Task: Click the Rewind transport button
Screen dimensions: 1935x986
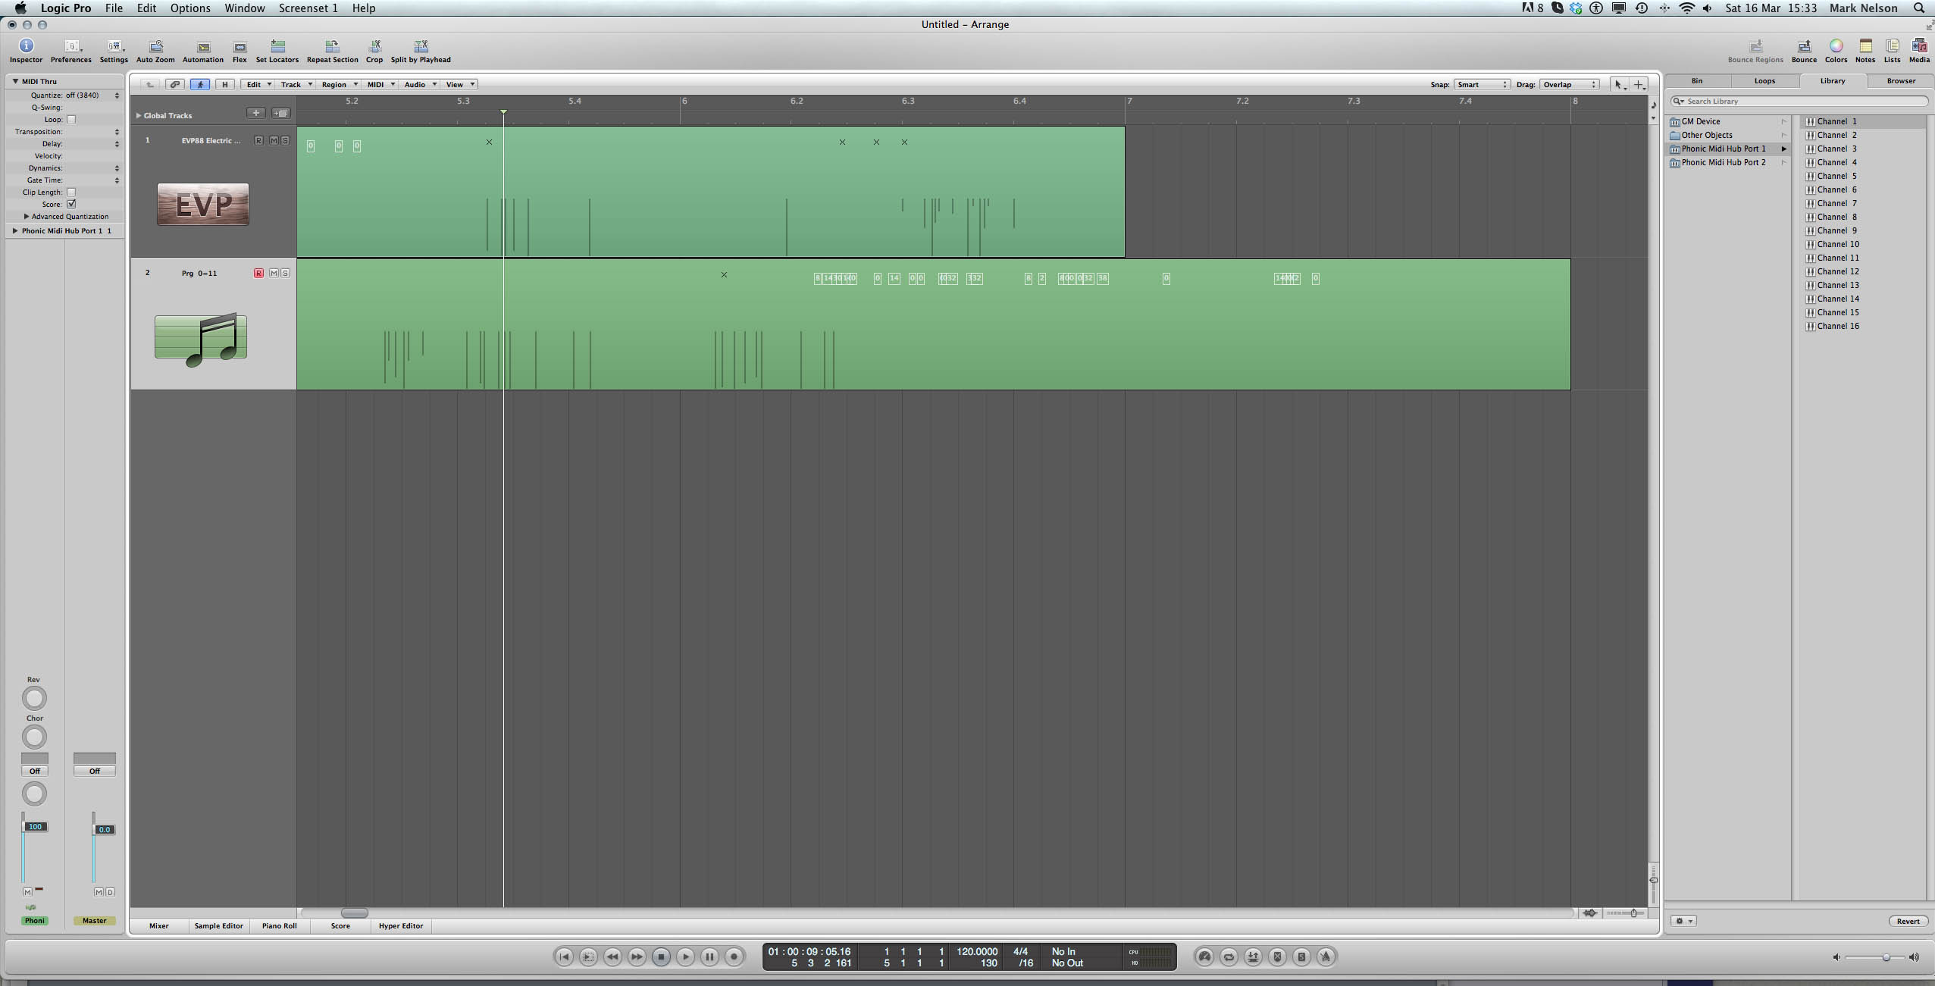Action: 612,956
